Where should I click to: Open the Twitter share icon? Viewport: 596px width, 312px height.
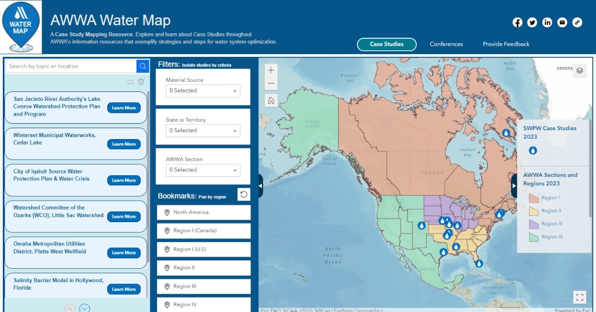[x=532, y=22]
